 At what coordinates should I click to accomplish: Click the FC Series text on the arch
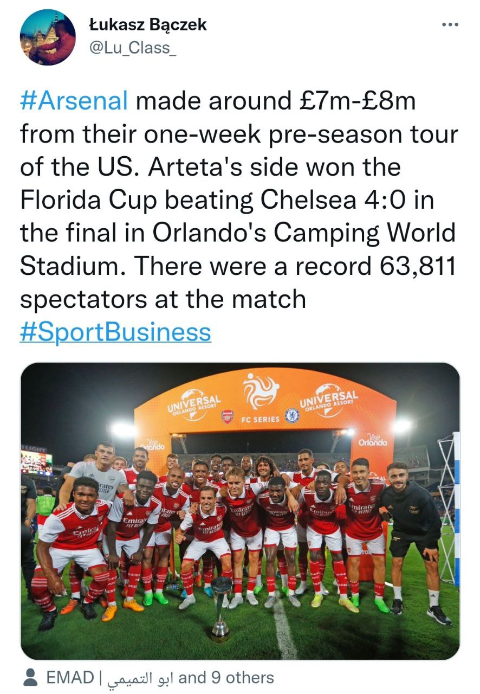260,419
